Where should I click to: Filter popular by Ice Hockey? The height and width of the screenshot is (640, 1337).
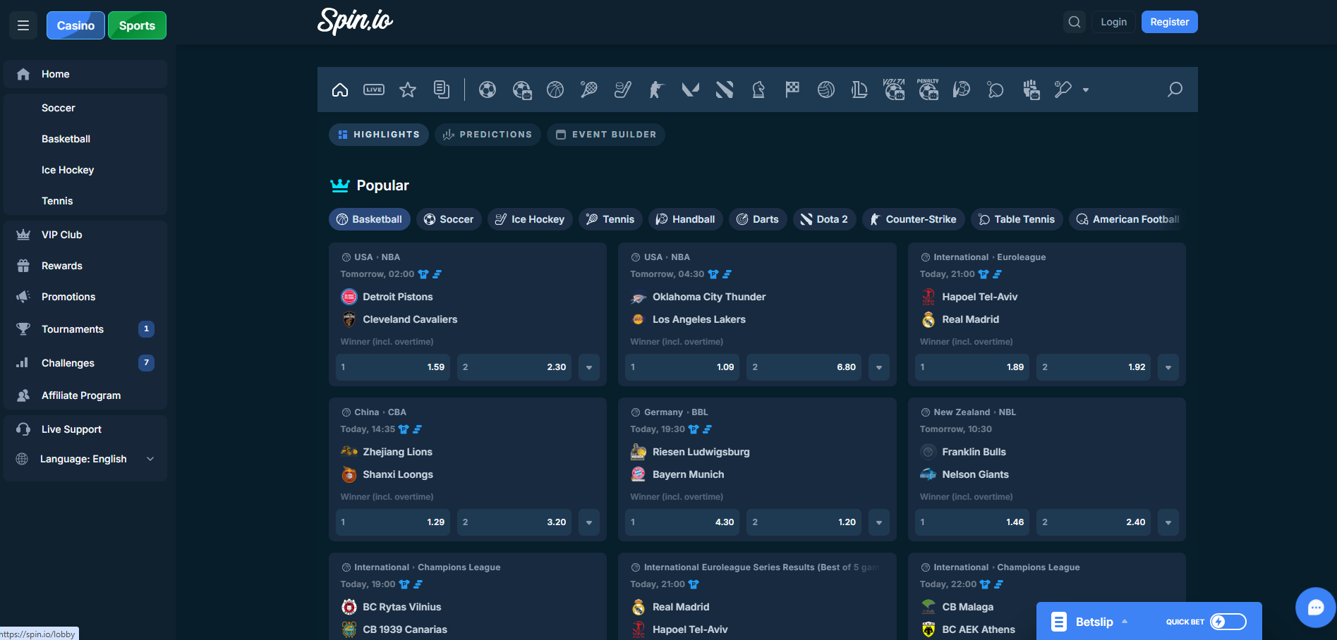pos(530,219)
